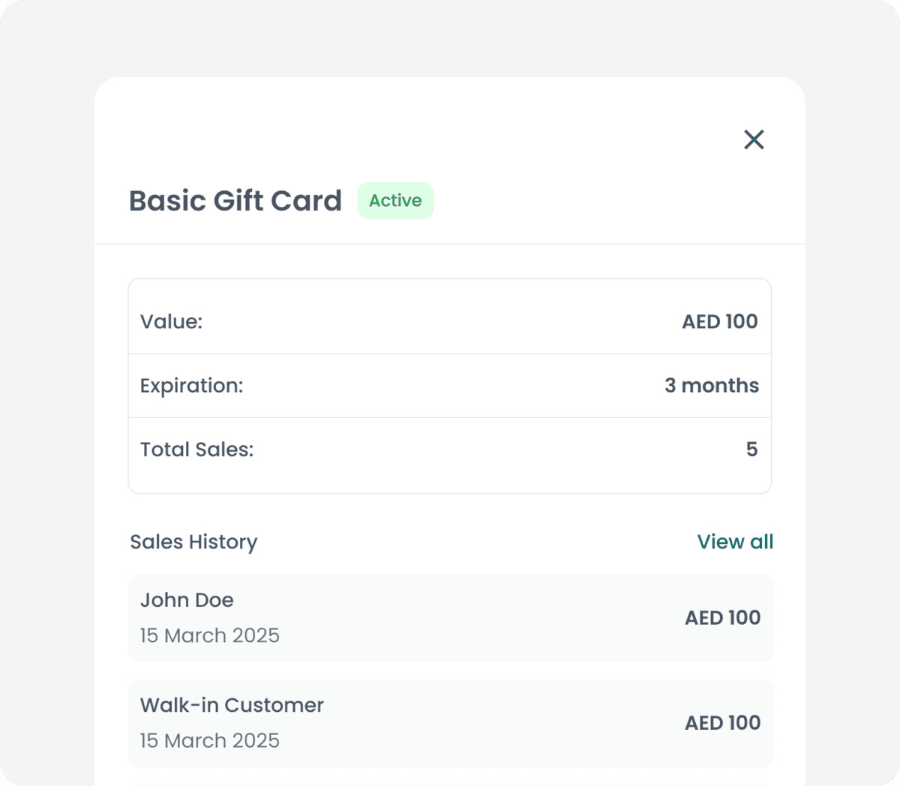The width and height of the screenshot is (900, 786).
Task: Open the John Doe sale entry
Action: [x=450, y=618]
